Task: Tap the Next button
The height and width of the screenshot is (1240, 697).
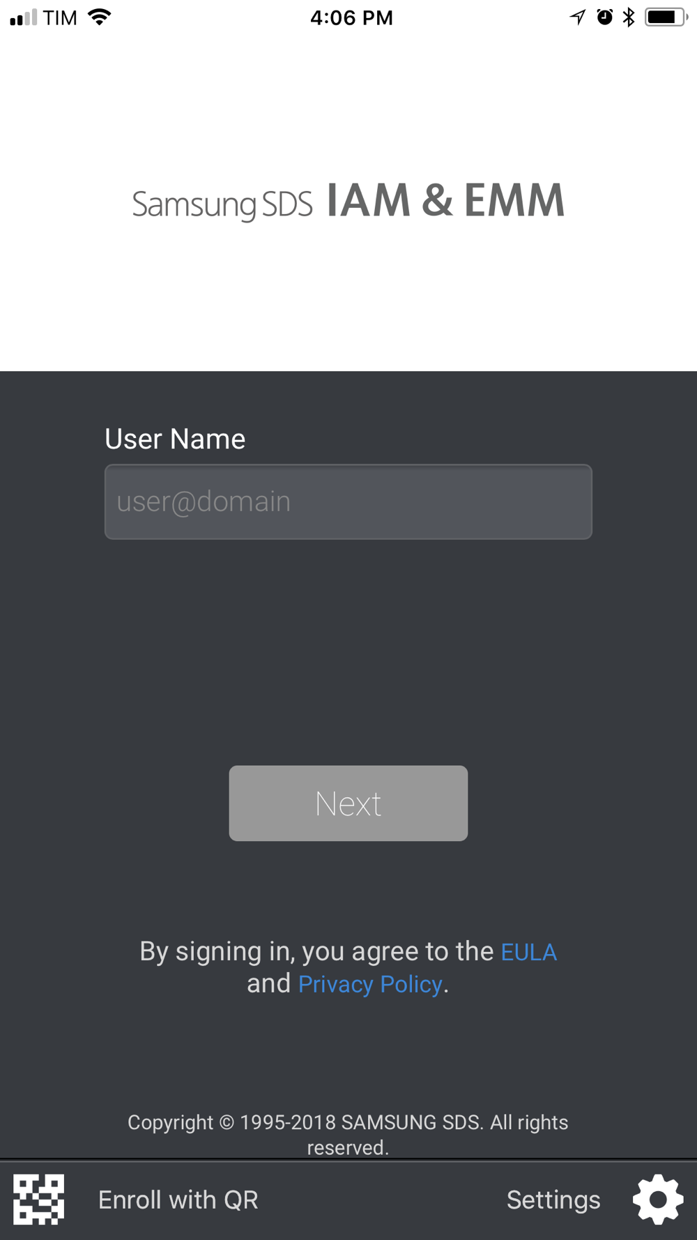Action: pyautogui.click(x=348, y=803)
